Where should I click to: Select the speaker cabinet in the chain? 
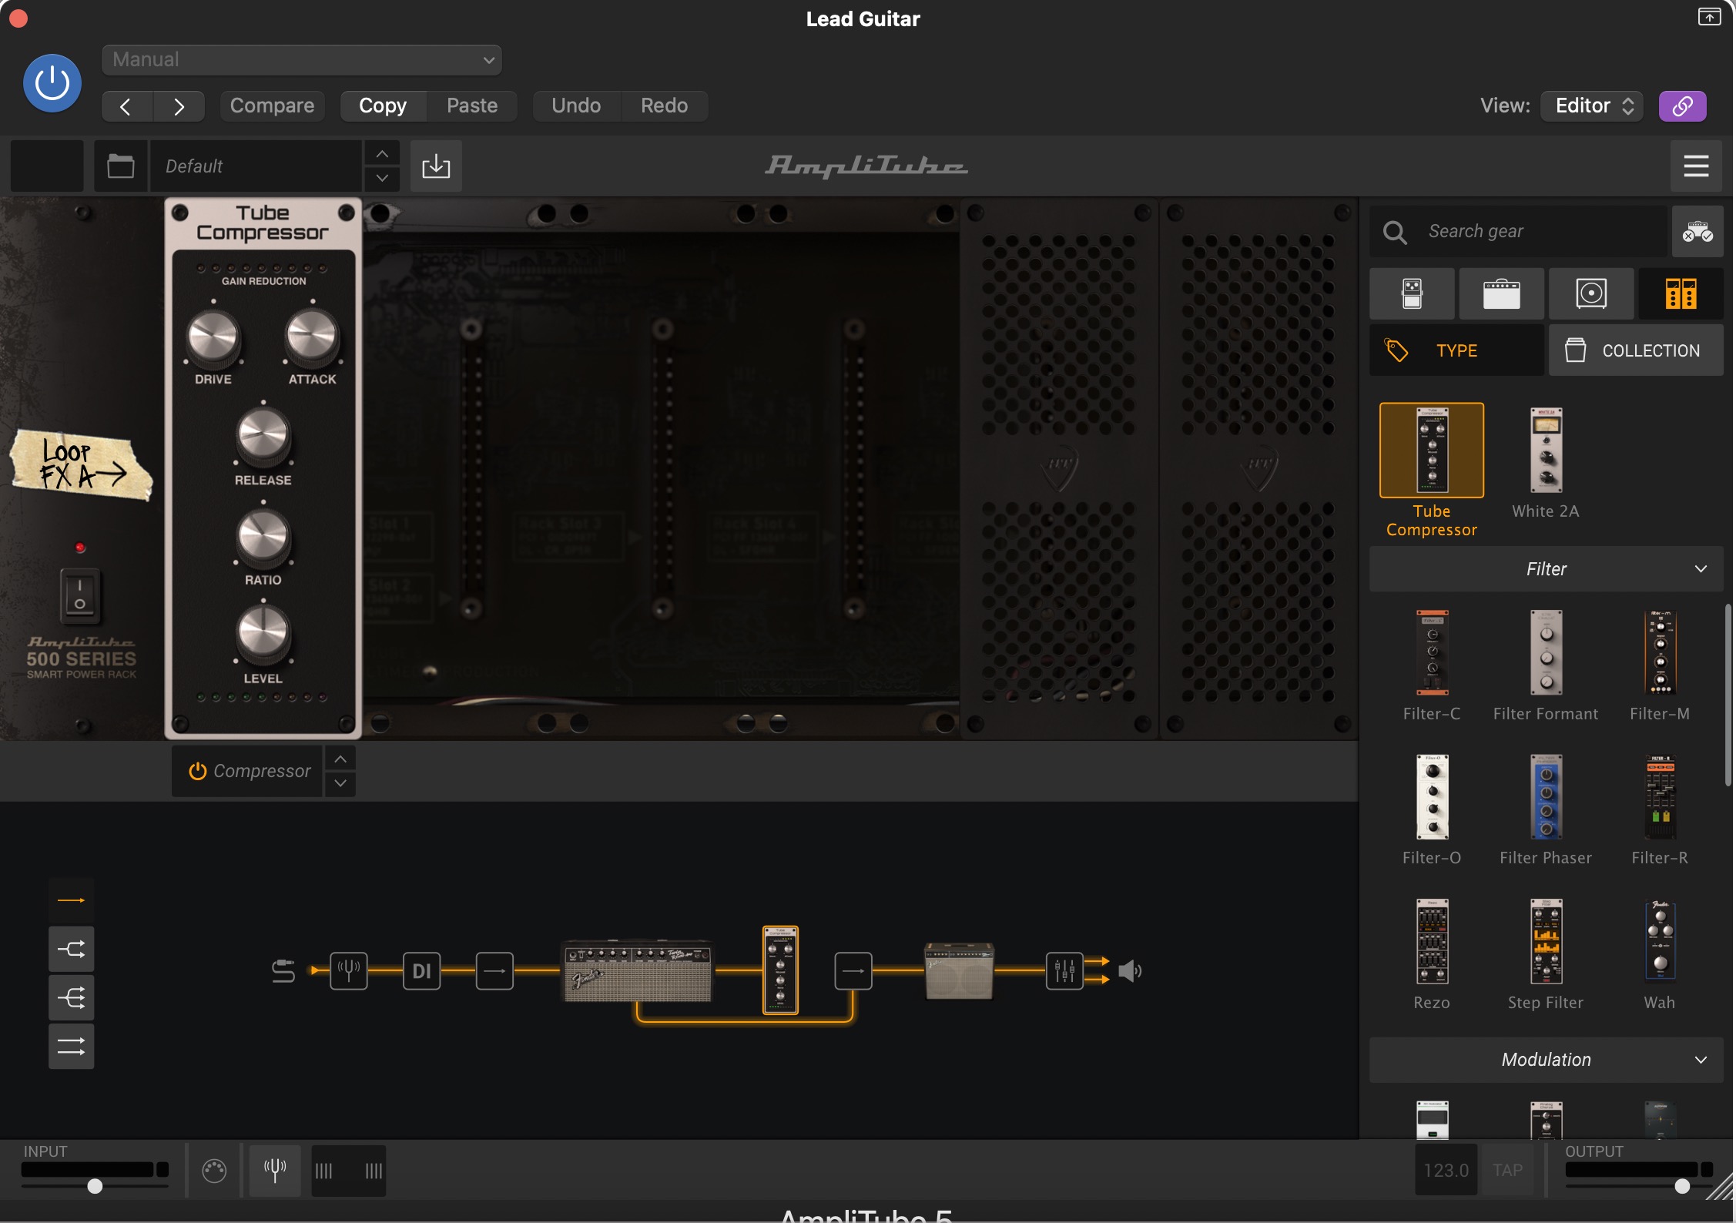click(x=959, y=970)
